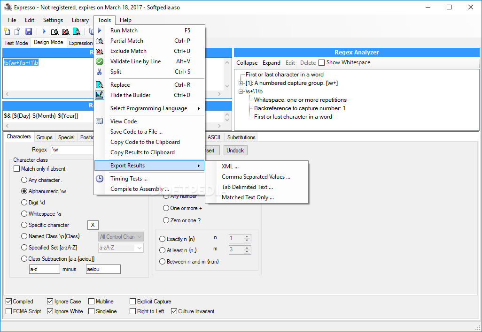Click the icon beside Exclude Match menu entry
Image resolution: width=482 pixels, height=332 pixels.
(100, 51)
